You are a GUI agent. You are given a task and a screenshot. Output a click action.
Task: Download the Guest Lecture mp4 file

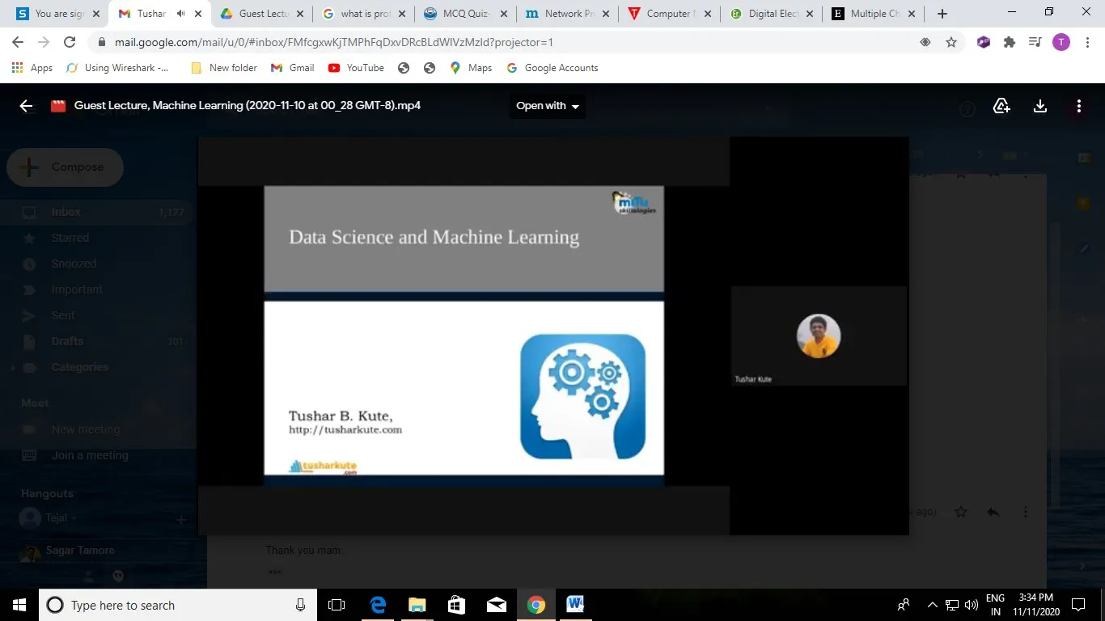(1040, 106)
